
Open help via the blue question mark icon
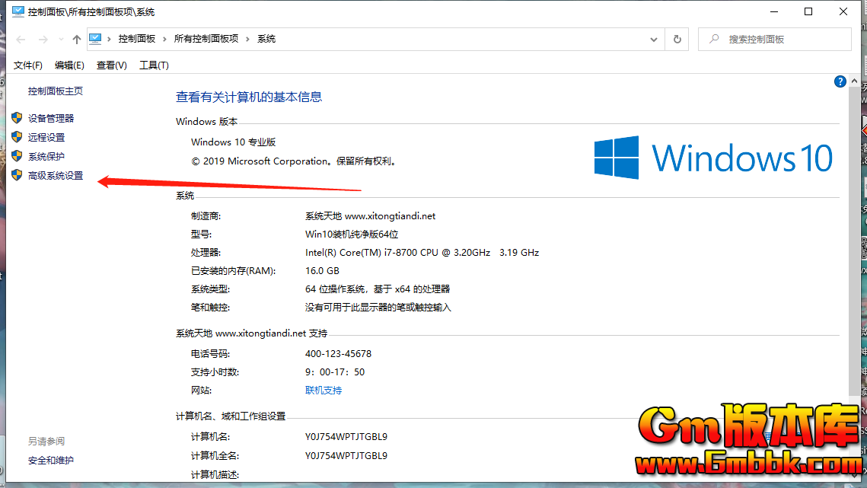tap(840, 81)
